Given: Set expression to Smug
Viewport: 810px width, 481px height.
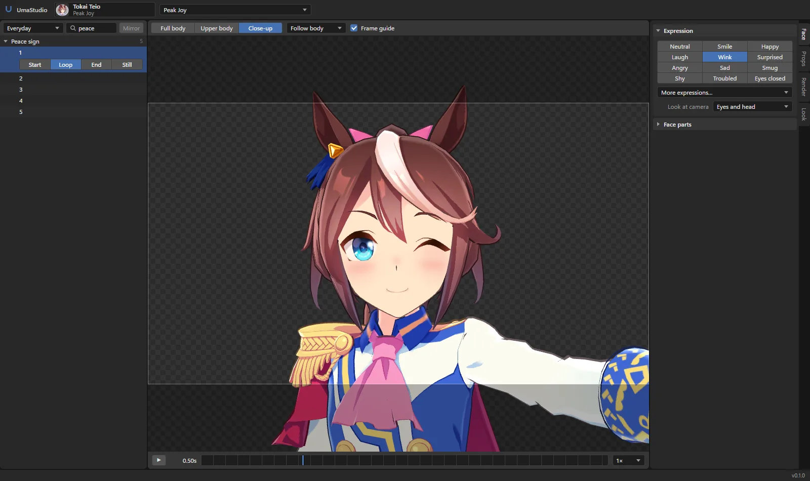Looking at the screenshot, I should pyautogui.click(x=770, y=68).
